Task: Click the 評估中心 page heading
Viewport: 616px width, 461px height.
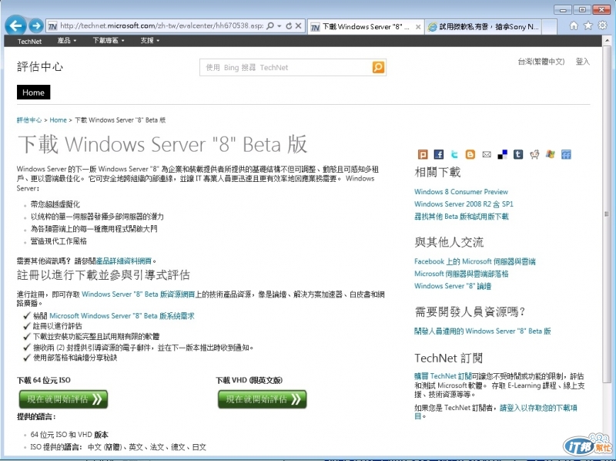Action: (40, 66)
